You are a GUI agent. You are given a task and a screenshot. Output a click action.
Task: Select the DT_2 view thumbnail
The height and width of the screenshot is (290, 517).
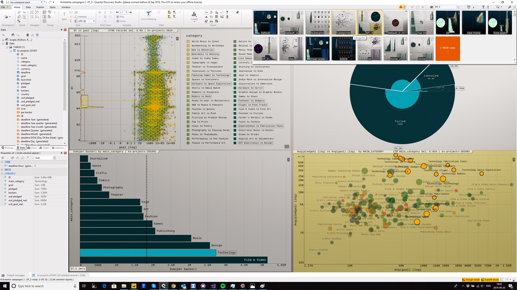265,48
